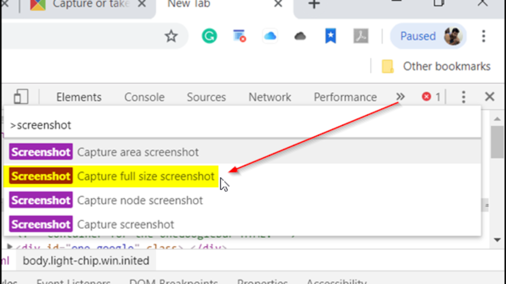Viewport: 506px width, 284px height.
Task: Open the Grammarly extension icon
Action: click(x=209, y=36)
